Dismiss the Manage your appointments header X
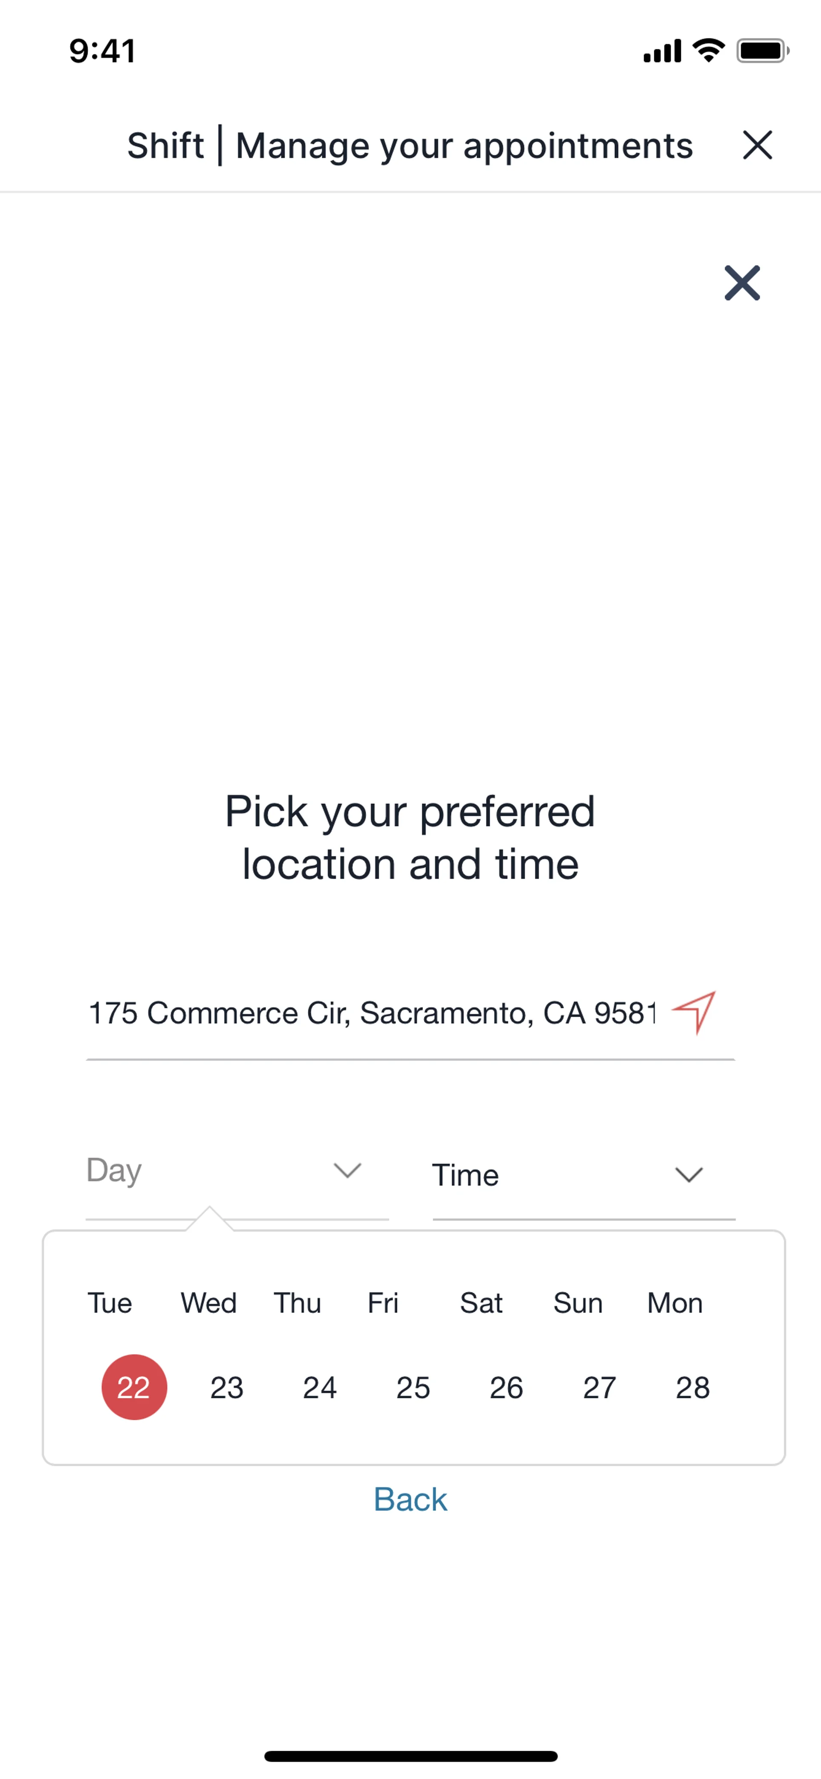The width and height of the screenshot is (821, 1779). [757, 145]
